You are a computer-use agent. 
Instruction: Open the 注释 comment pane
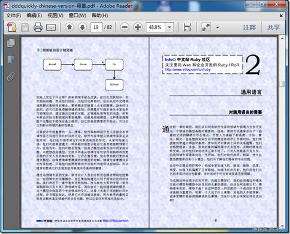(249, 28)
